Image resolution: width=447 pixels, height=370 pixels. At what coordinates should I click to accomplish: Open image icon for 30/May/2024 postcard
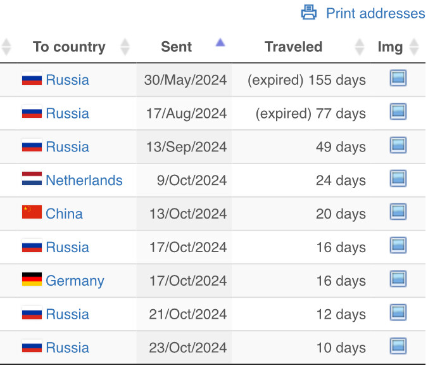(398, 78)
